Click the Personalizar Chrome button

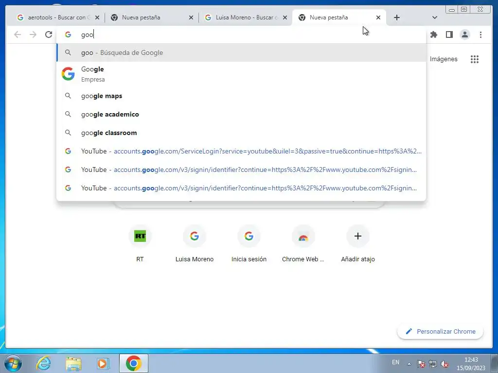pyautogui.click(x=440, y=331)
